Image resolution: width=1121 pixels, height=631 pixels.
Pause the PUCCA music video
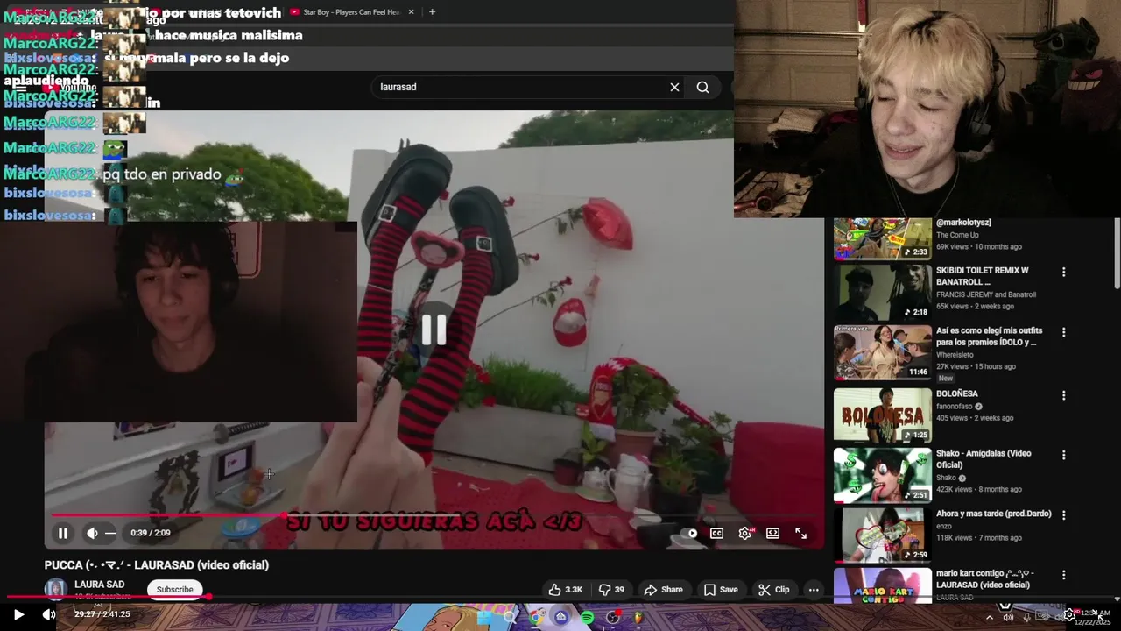tap(63, 533)
